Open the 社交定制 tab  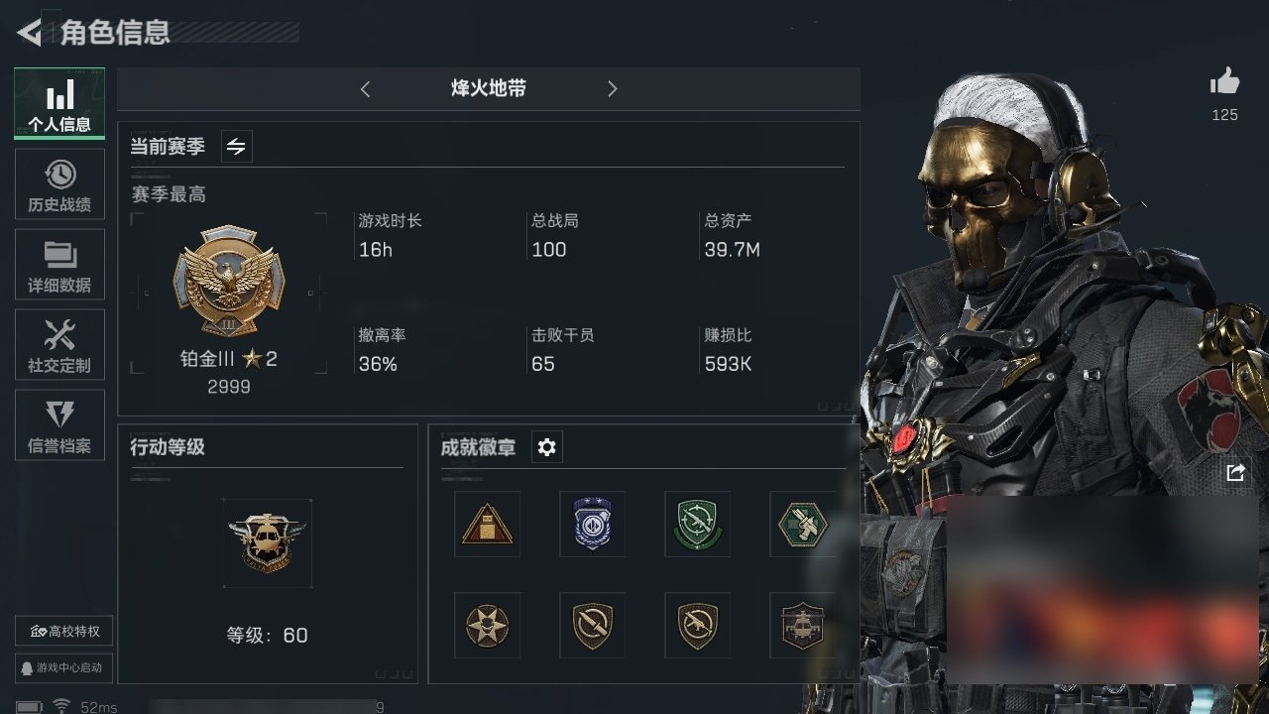(59, 345)
